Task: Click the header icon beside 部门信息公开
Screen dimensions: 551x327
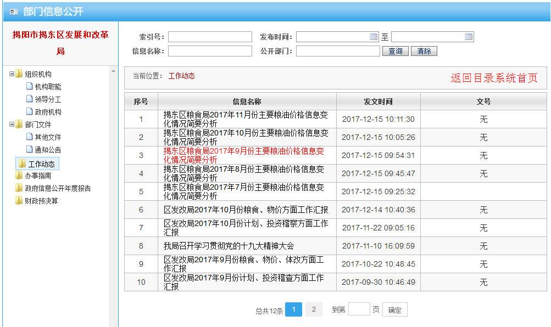Action: (14, 12)
